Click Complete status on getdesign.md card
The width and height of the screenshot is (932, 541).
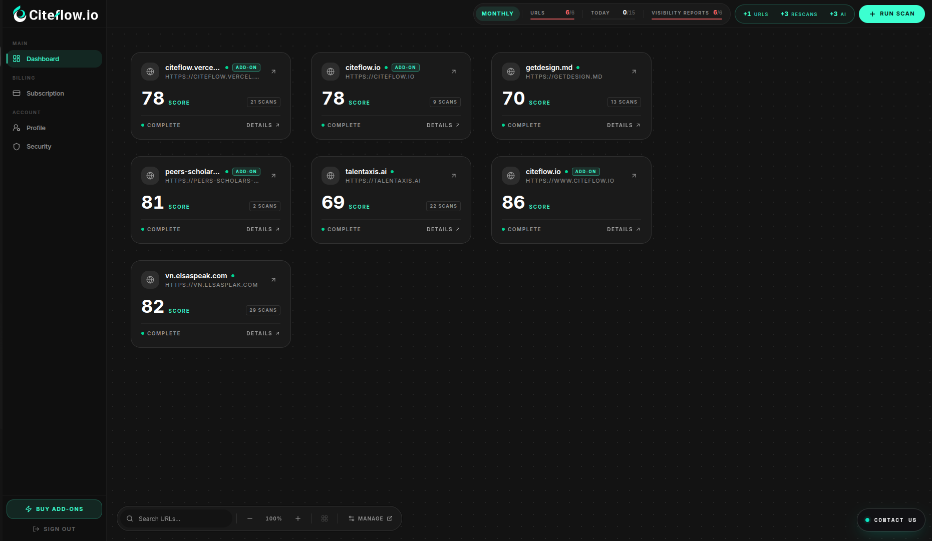tap(521, 125)
